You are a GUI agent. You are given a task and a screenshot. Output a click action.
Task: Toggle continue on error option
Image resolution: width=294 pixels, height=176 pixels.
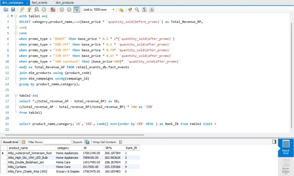pyautogui.click(x=53, y=9)
